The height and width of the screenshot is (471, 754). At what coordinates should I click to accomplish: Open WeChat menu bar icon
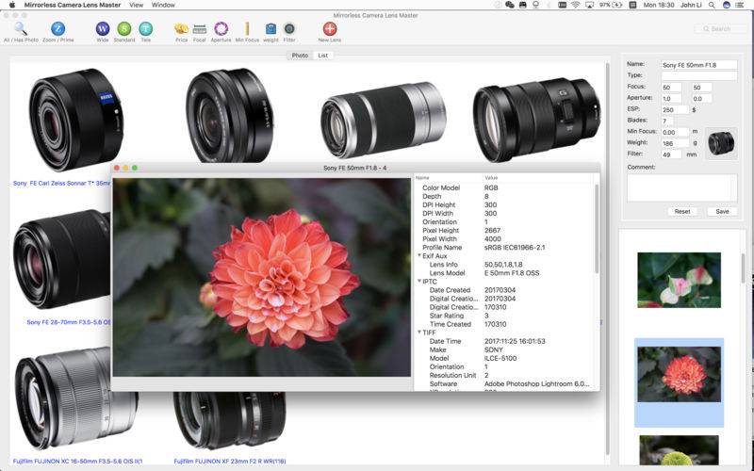click(510, 5)
